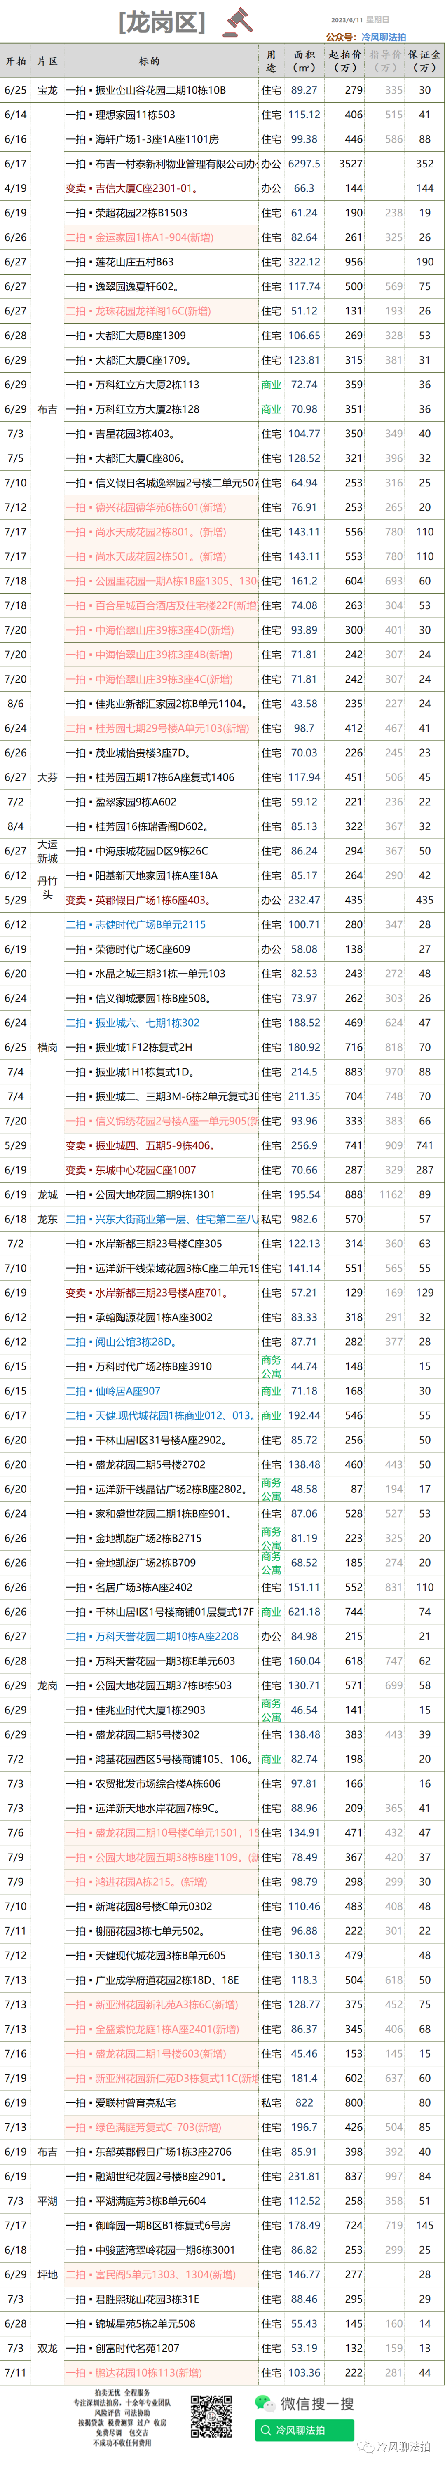The width and height of the screenshot is (445, 2466).
Task: Select the 横岗 district cell
Action: click(x=47, y=1047)
